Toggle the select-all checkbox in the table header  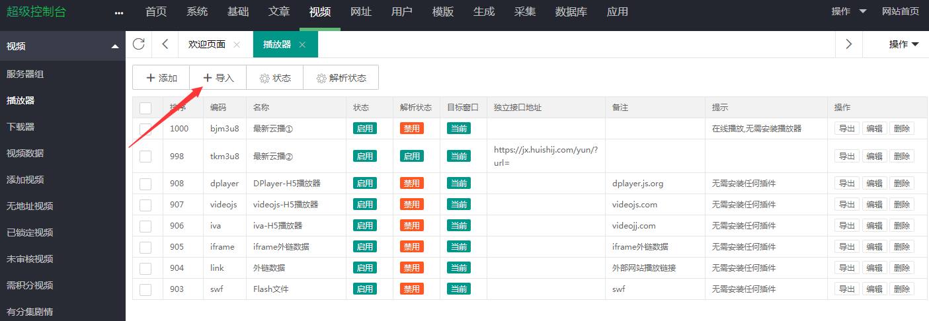pyautogui.click(x=145, y=108)
